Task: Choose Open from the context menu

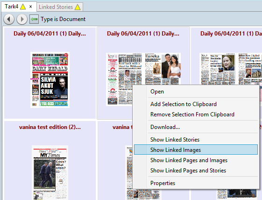Action: pos(196,92)
